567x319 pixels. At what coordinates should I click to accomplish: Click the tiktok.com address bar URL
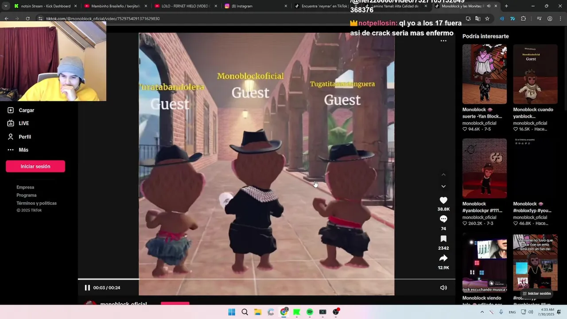[x=103, y=19]
